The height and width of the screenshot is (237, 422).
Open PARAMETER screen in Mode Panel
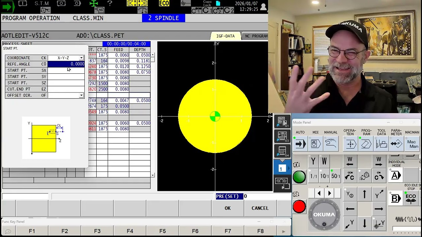(x=396, y=144)
